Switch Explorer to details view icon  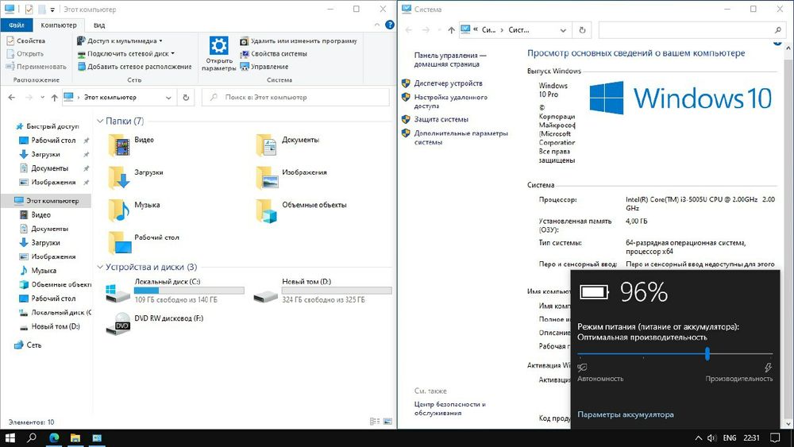pos(375,421)
